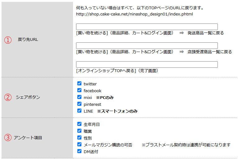Screen dimensions: 238x159
Task: Click the オンラインショップTOPへ戻る URL field
Action: click(x=147, y=65)
